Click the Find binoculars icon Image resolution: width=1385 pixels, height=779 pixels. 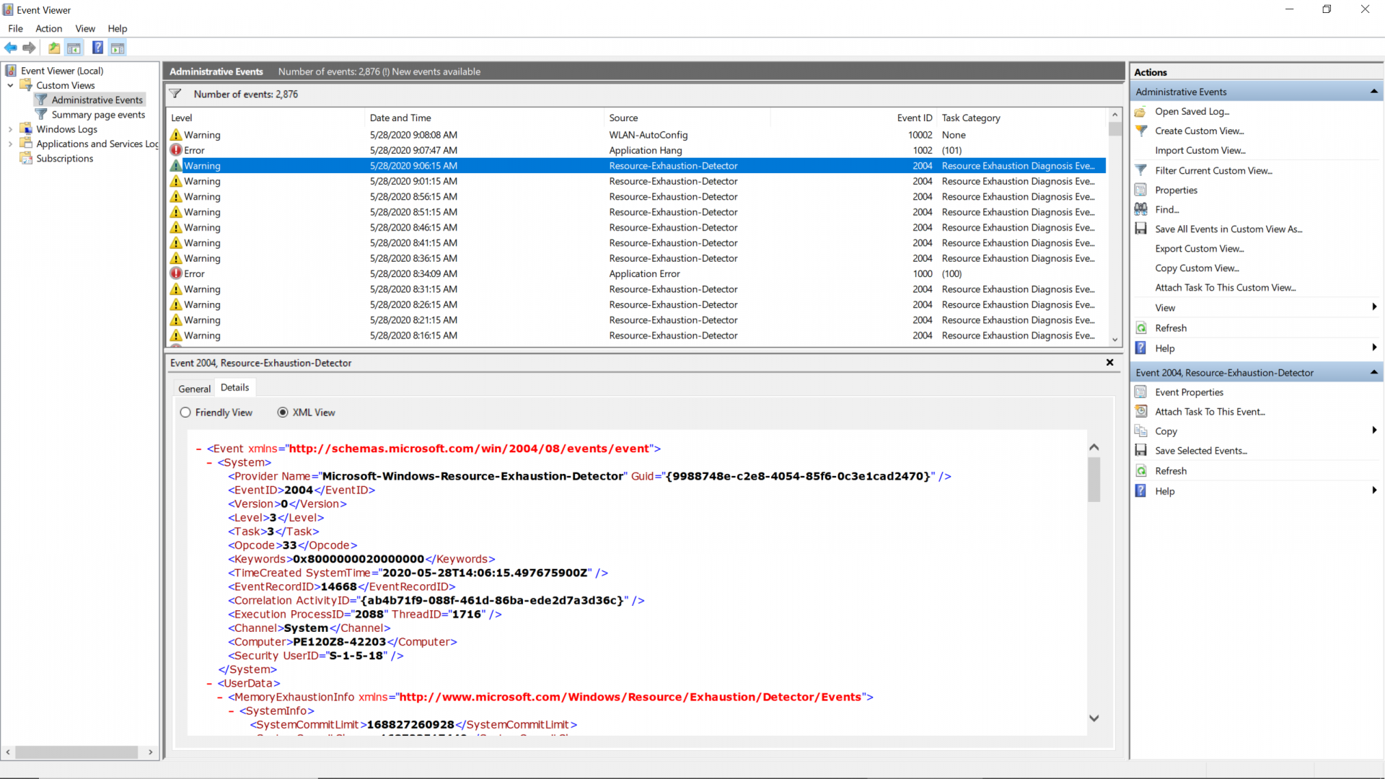1140,209
